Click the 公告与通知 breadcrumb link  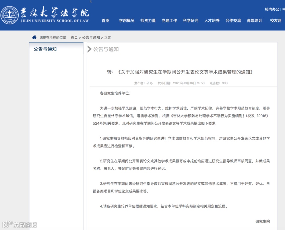(91, 37)
